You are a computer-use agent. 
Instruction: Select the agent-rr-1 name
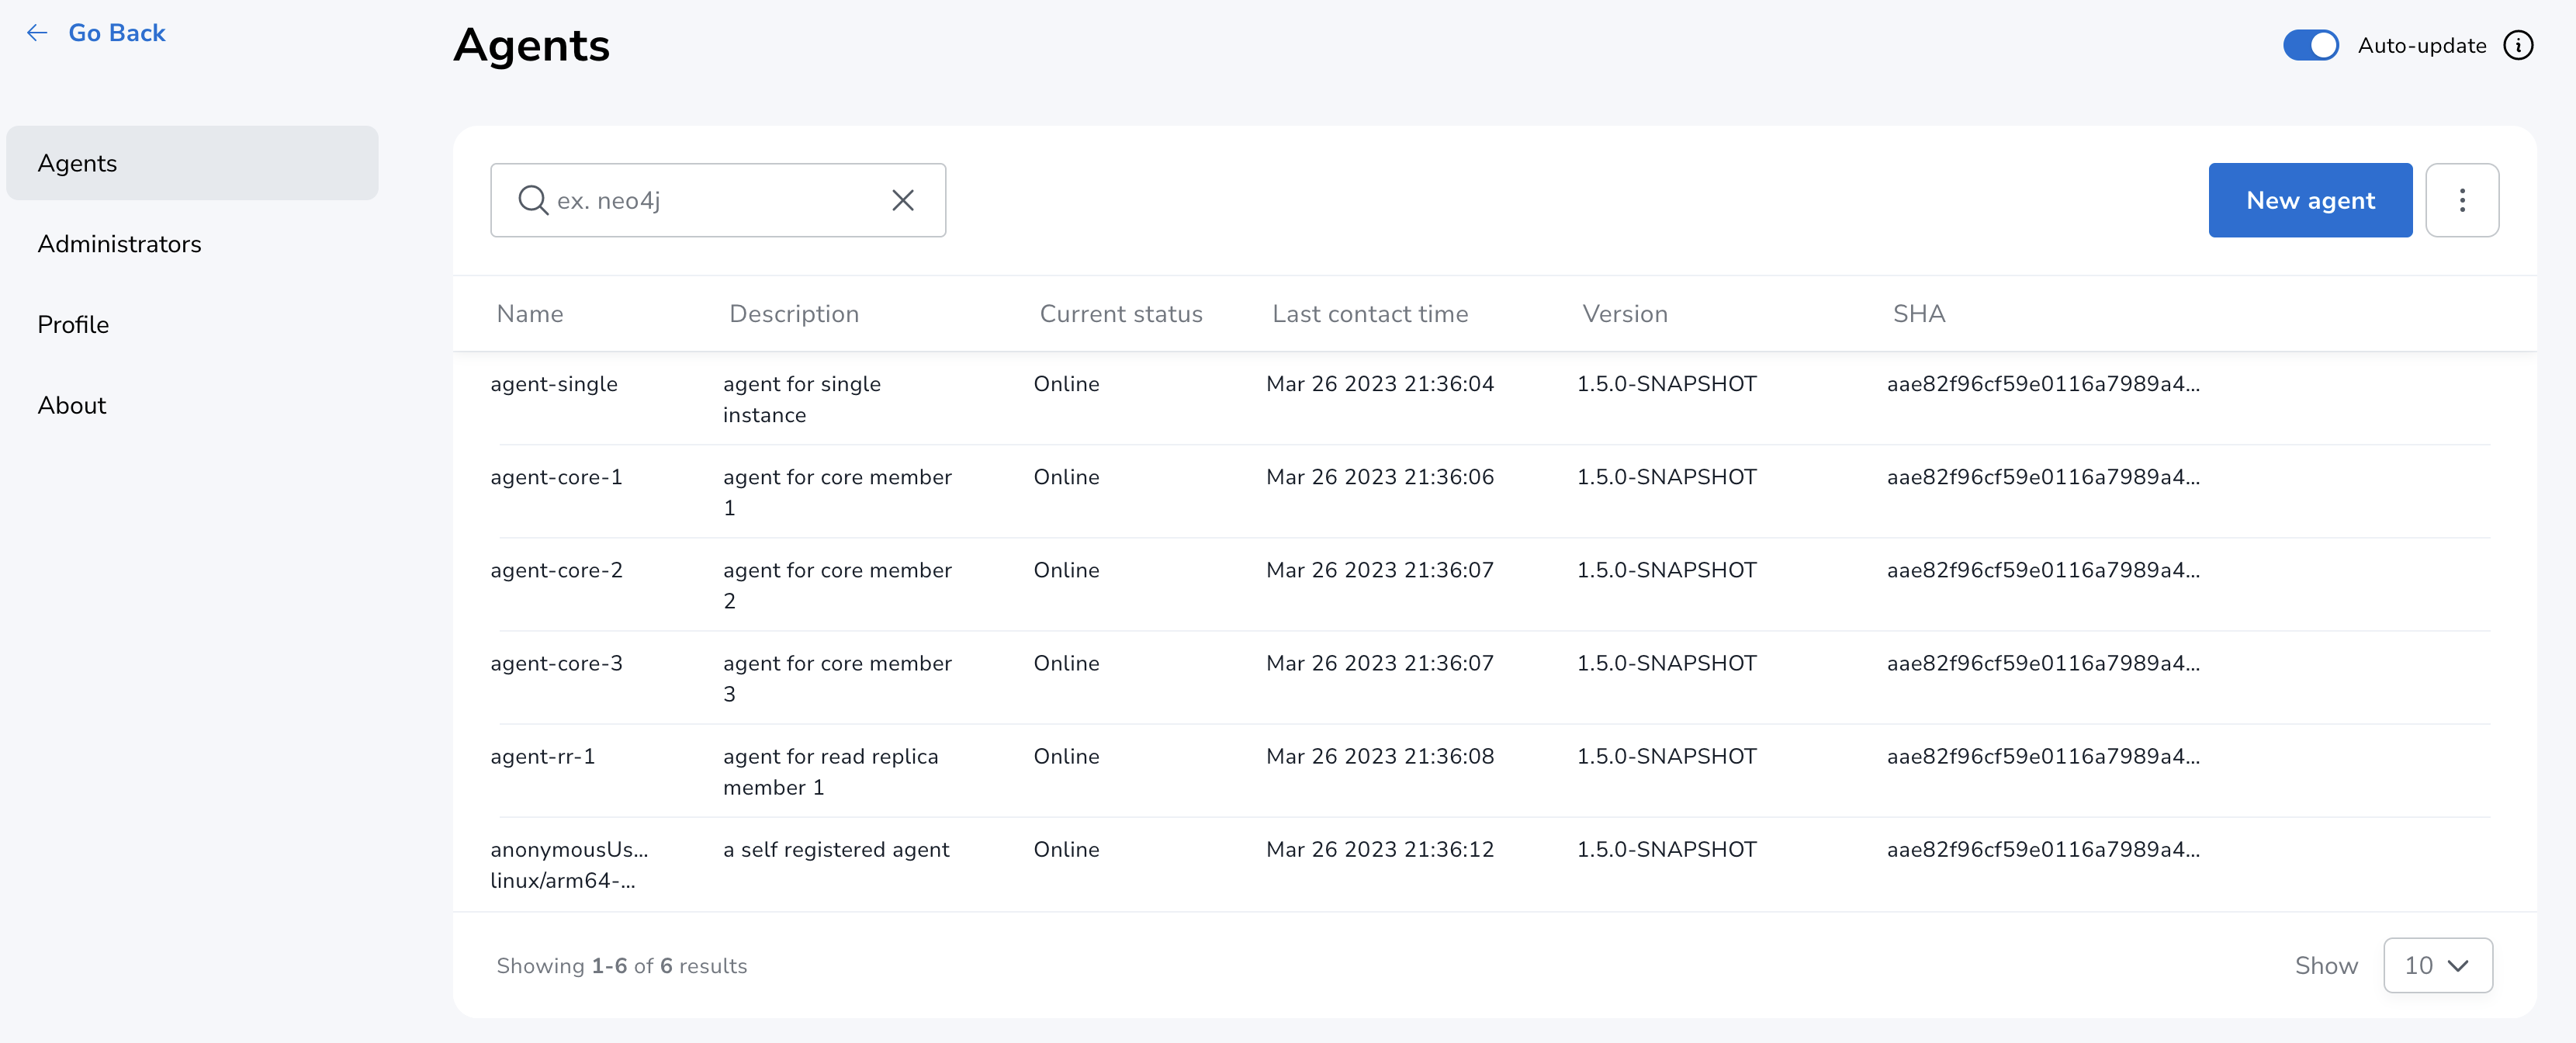point(542,756)
